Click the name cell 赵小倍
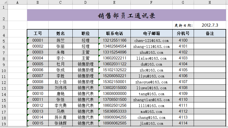Screen dimensions: 228x128 61,82
